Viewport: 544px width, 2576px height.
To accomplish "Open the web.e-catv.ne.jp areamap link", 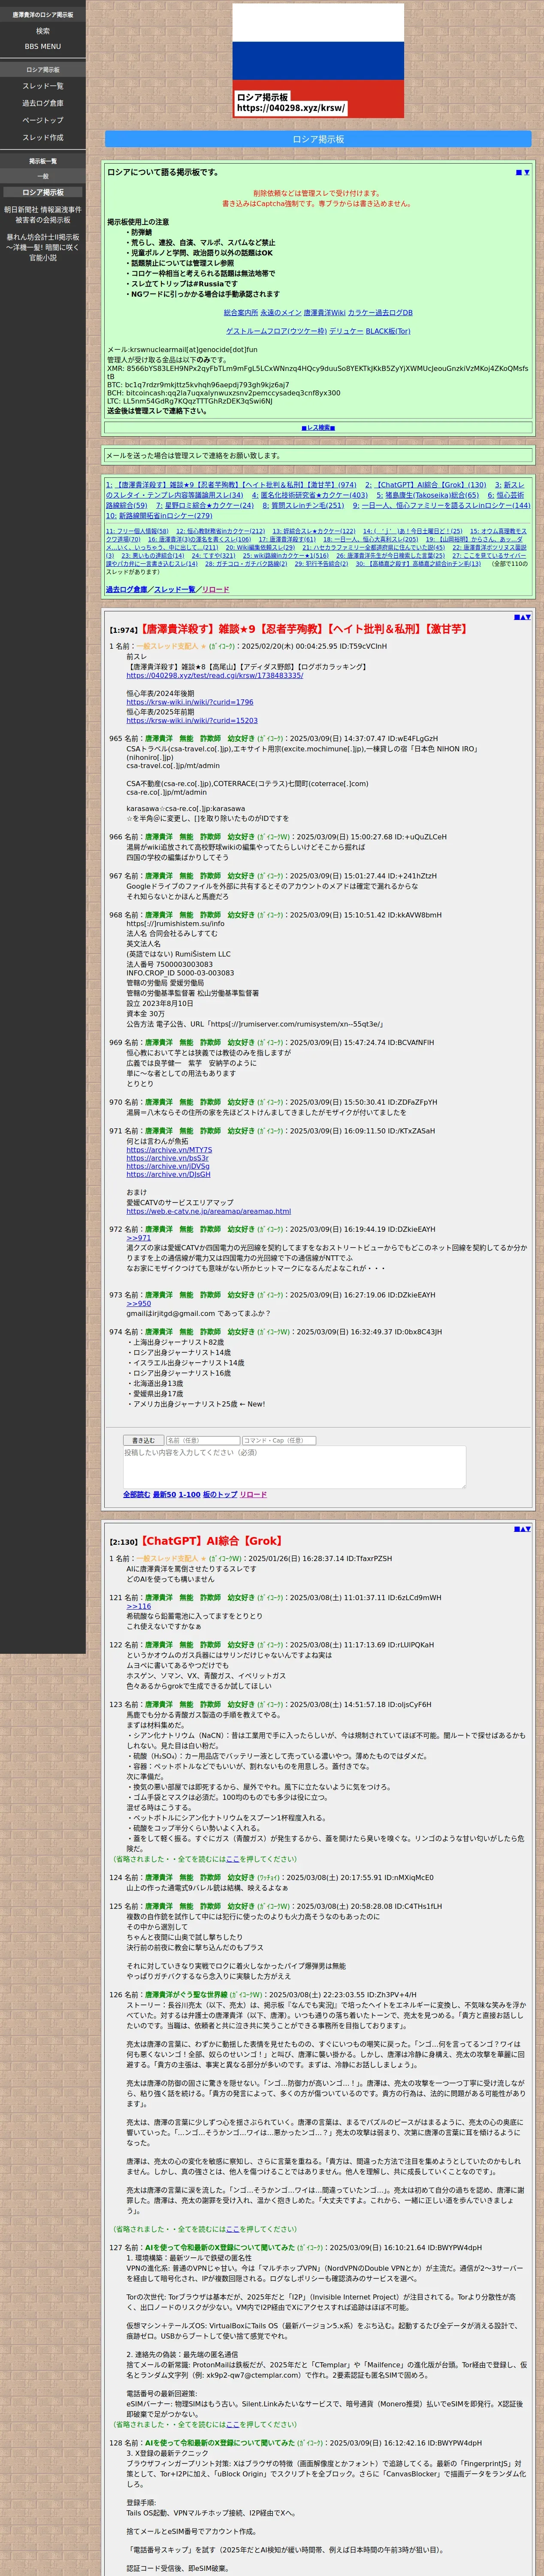I will (x=208, y=1211).
